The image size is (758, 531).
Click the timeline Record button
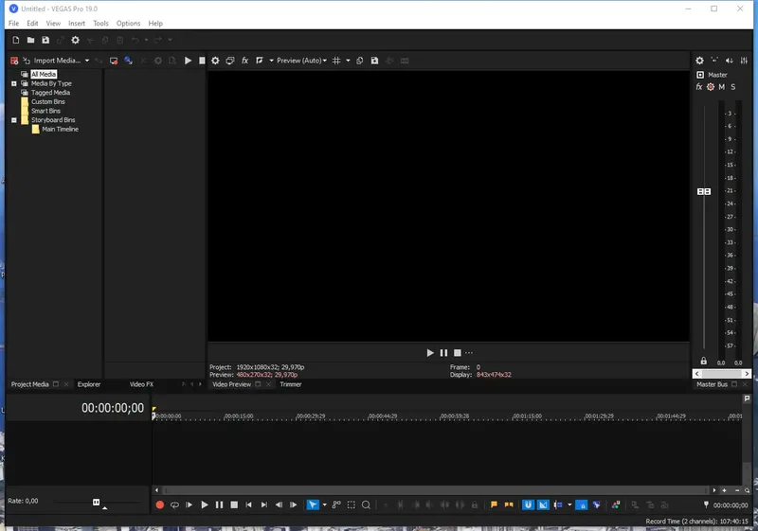click(160, 504)
